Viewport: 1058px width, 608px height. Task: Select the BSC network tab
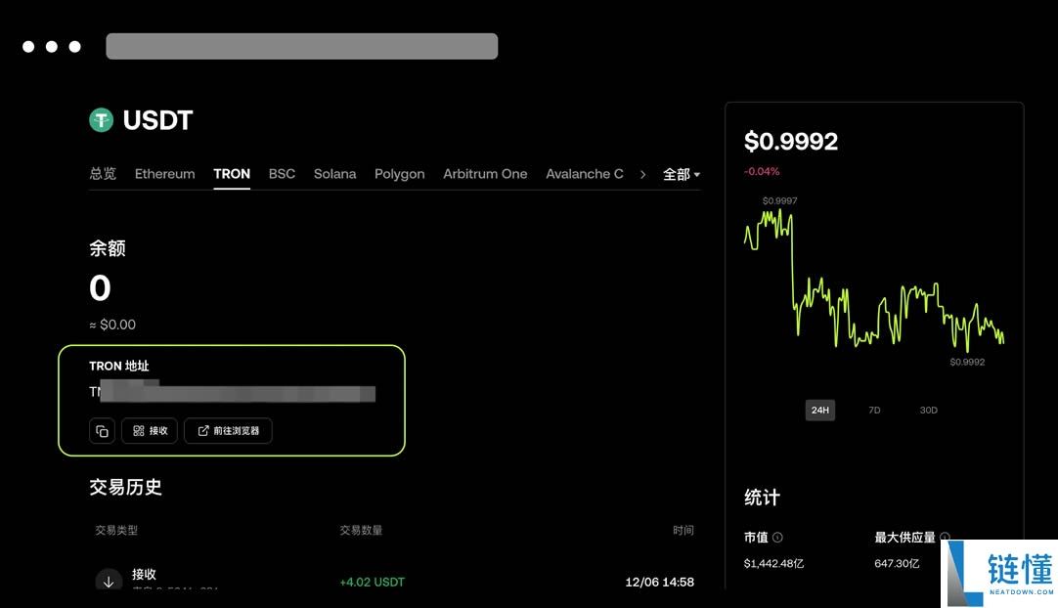coord(282,174)
